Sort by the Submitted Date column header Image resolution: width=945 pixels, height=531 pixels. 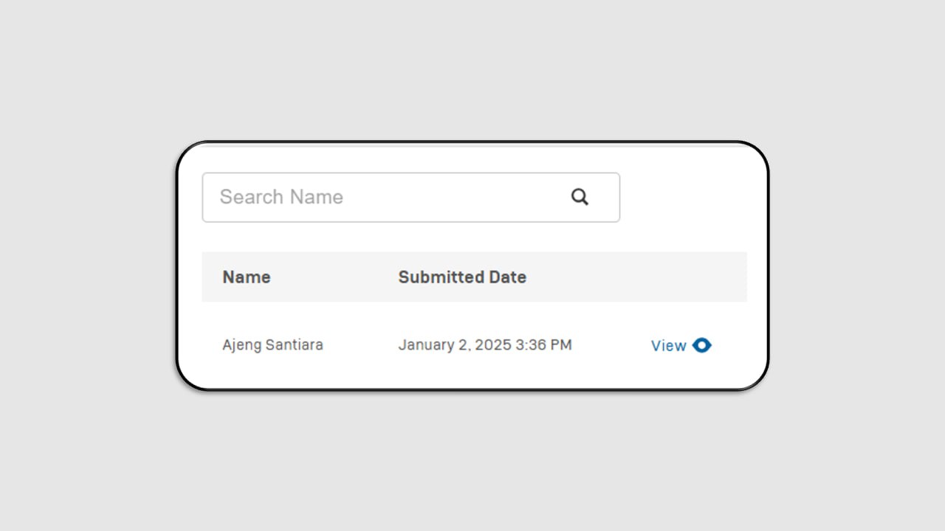point(462,277)
